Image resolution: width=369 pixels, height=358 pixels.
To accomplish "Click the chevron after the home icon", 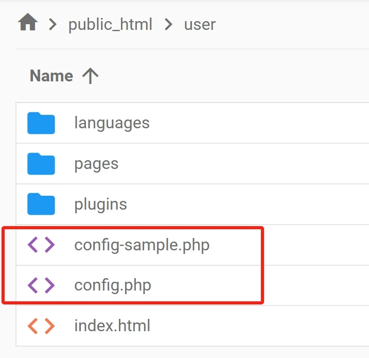I will 52,25.
